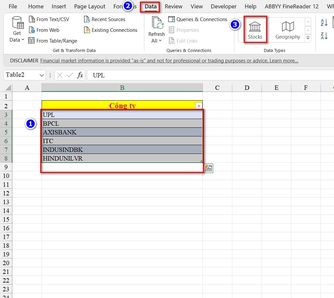
Task: Open the Công ty column filter dropdown
Action: tap(199, 106)
